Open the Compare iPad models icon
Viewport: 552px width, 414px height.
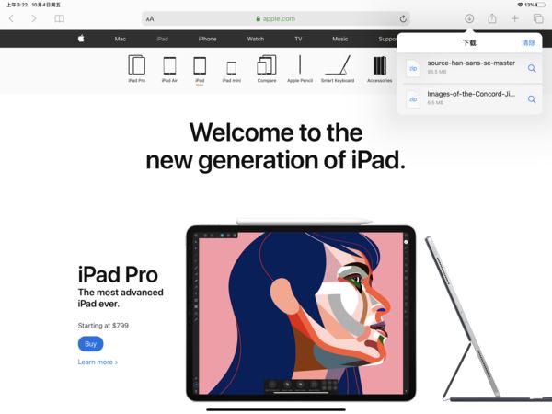(267, 69)
